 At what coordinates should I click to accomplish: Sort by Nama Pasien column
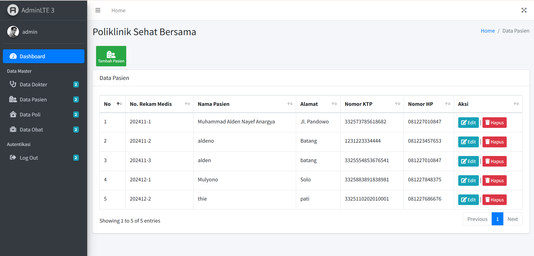coord(244,104)
